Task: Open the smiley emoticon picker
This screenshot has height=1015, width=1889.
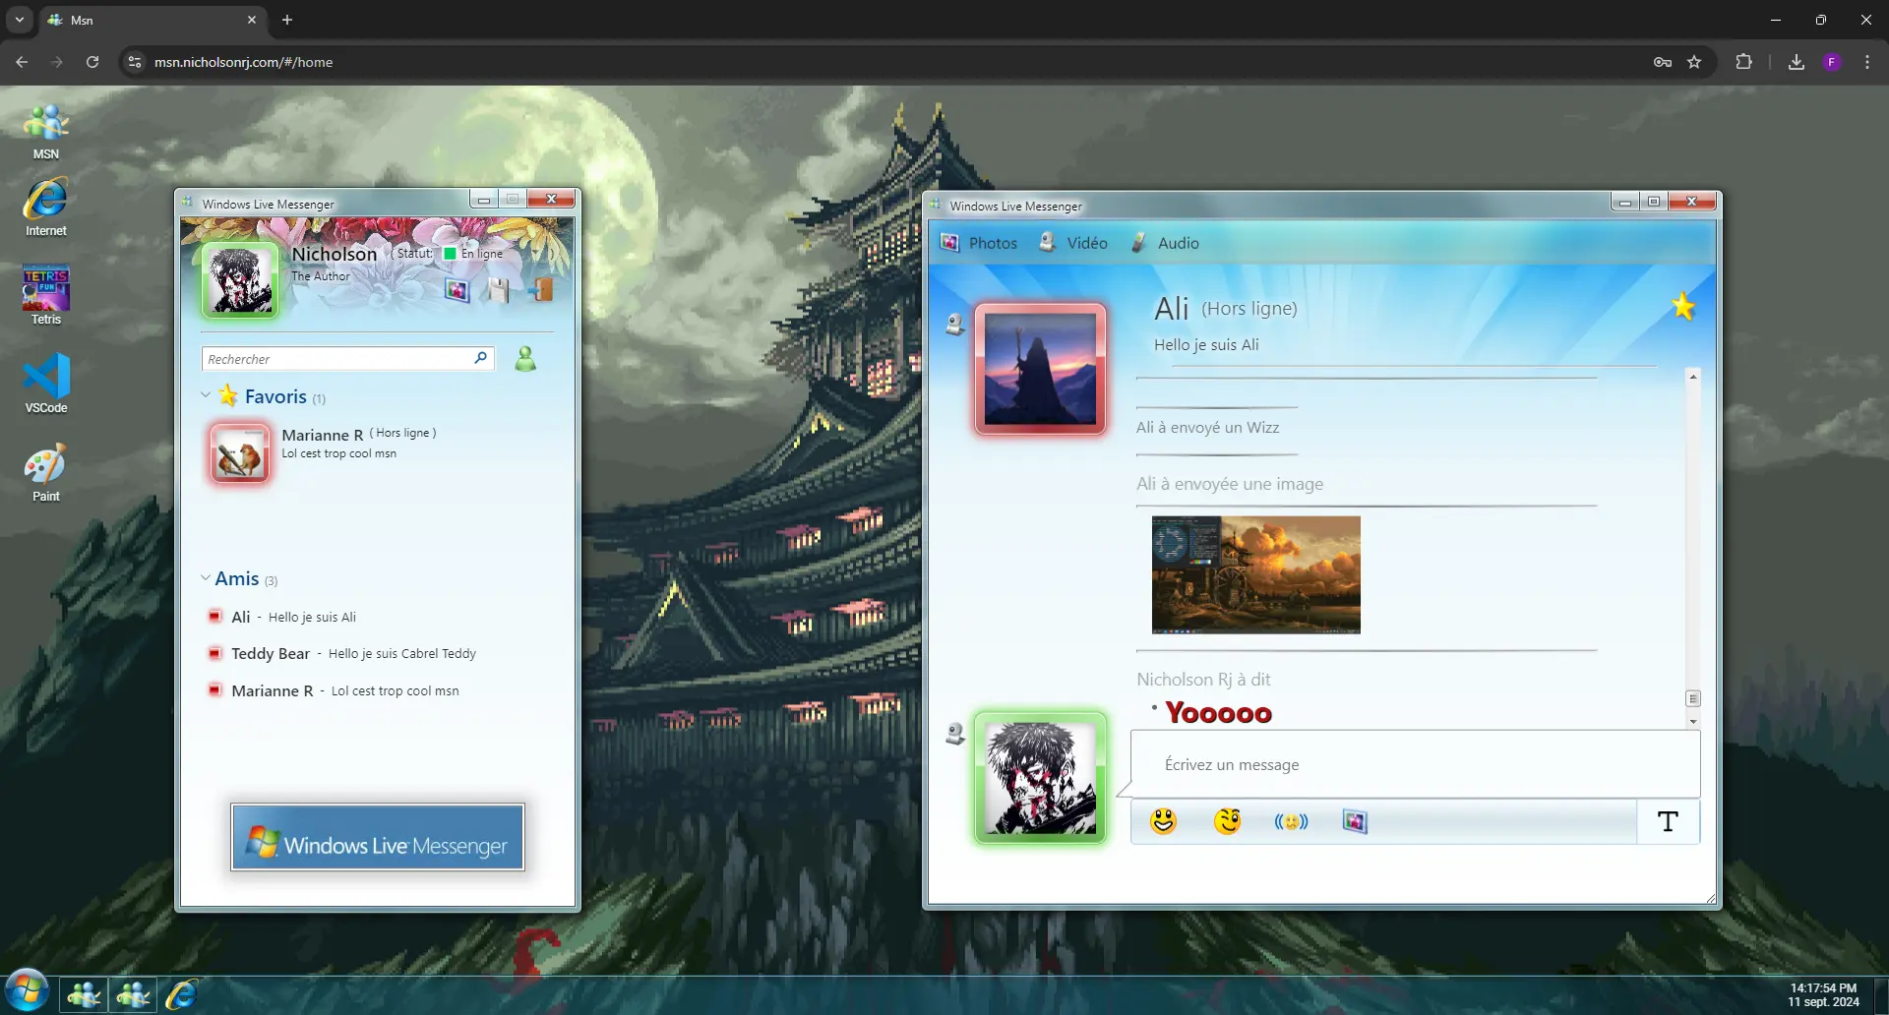Action: click(1163, 821)
